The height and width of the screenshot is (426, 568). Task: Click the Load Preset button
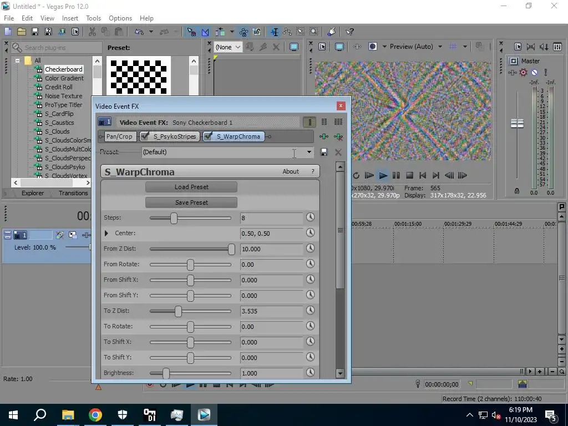pos(191,187)
